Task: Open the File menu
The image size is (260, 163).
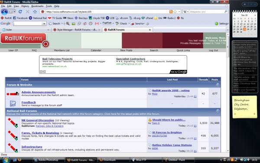Action: (3, 6)
